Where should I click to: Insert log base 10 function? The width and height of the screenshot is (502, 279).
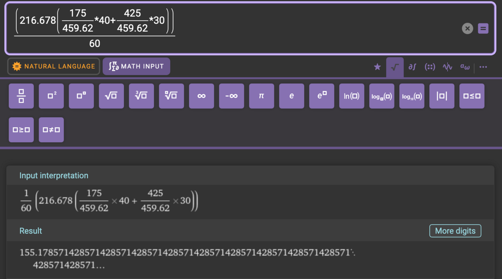click(412, 96)
